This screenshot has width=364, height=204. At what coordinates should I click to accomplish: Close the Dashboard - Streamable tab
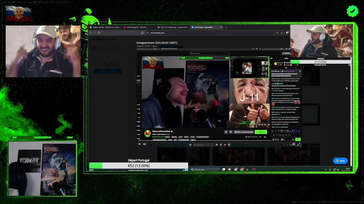[x=221, y=27]
